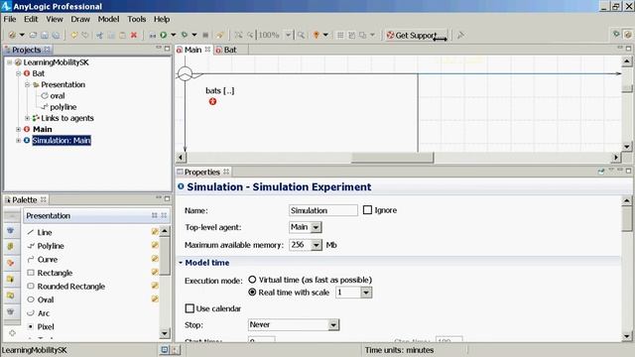Click the Undo toolbar icon
Viewport: 635px width, 357px height.
pos(74,36)
